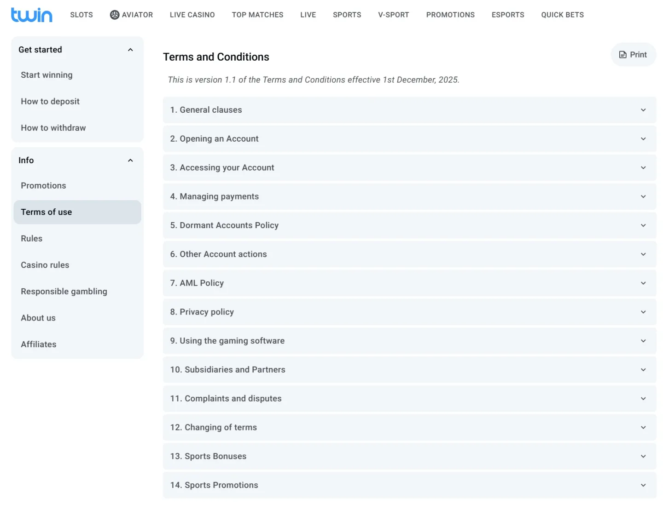Open the Esports navigation item
663x522 pixels.
[x=507, y=15]
